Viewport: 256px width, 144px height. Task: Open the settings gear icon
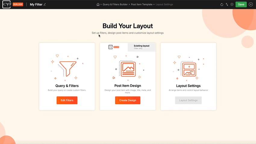click(x=232, y=5)
